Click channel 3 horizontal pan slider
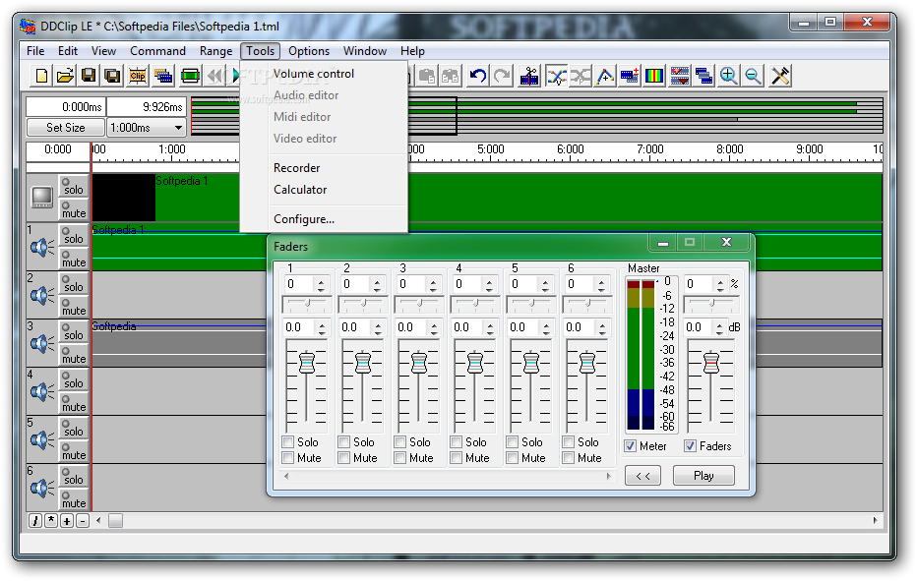 (419, 304)
